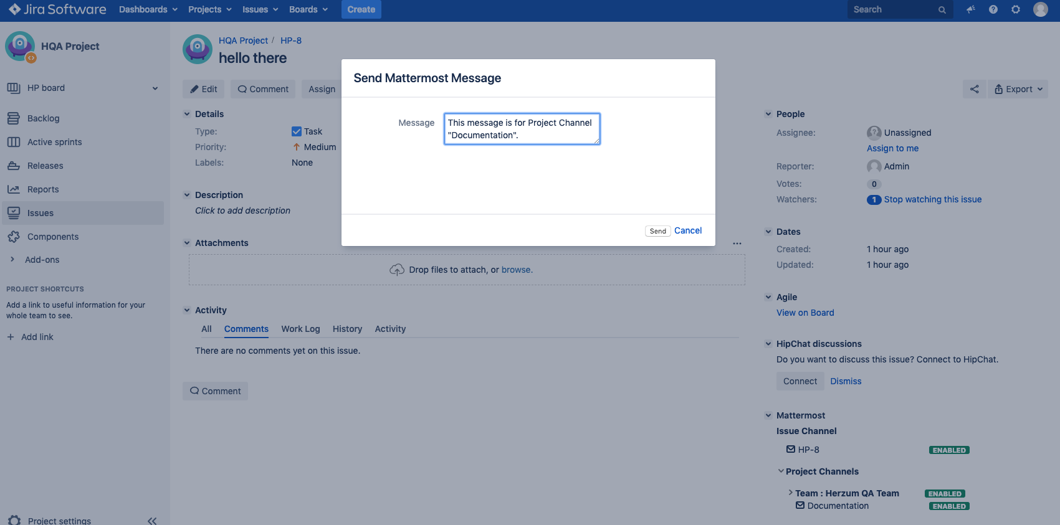Collapse the People section
1060x525 pixels.
(x=768, y=114)
